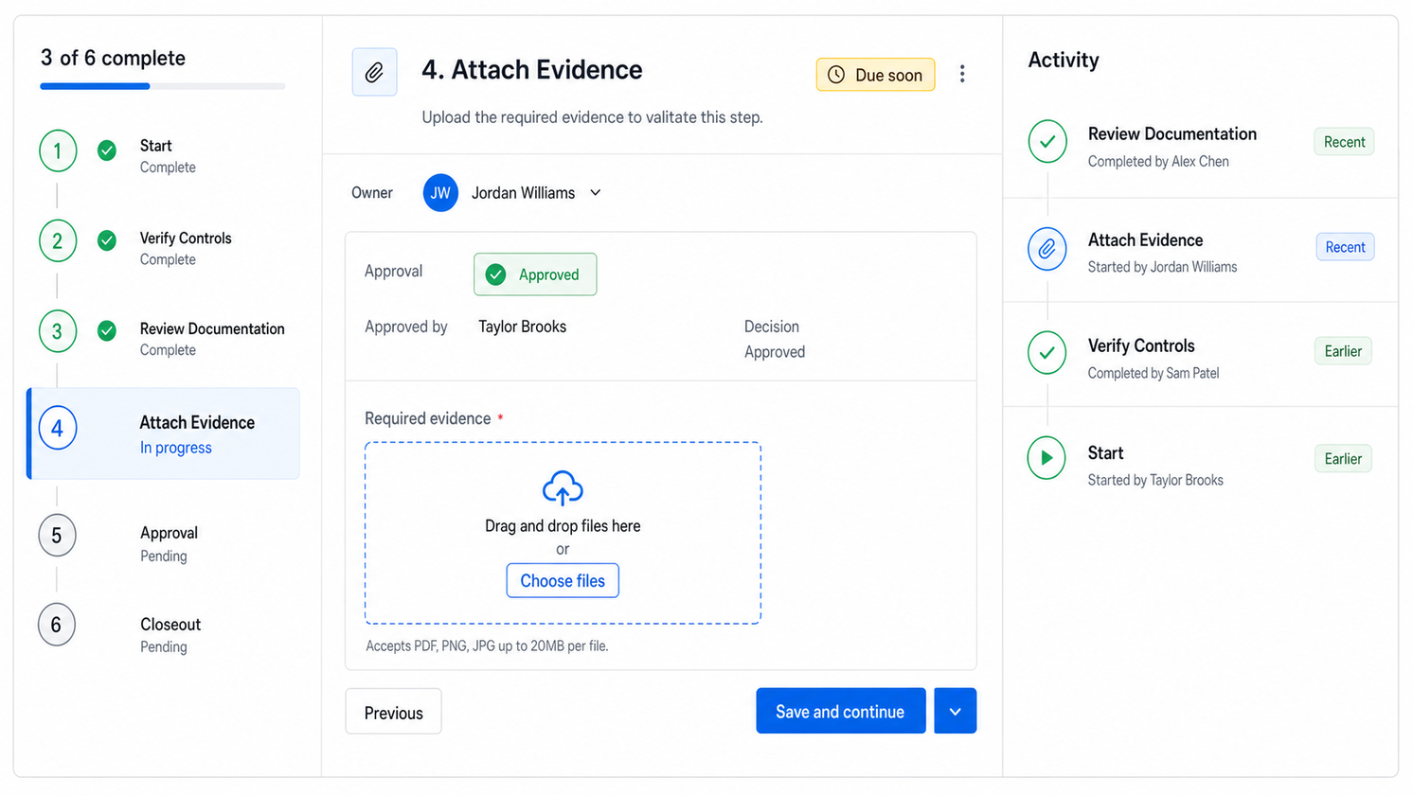The image size is (1413, 795).
Task: Click Recent tag on Attach Evidence activity
Action: (x=1345, y=247)
